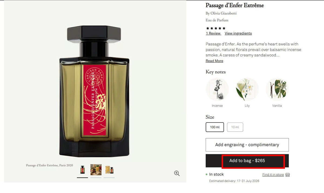Choose the 10 ml size option
Viewport: 324px width, 193px height.
coord(235,127)
